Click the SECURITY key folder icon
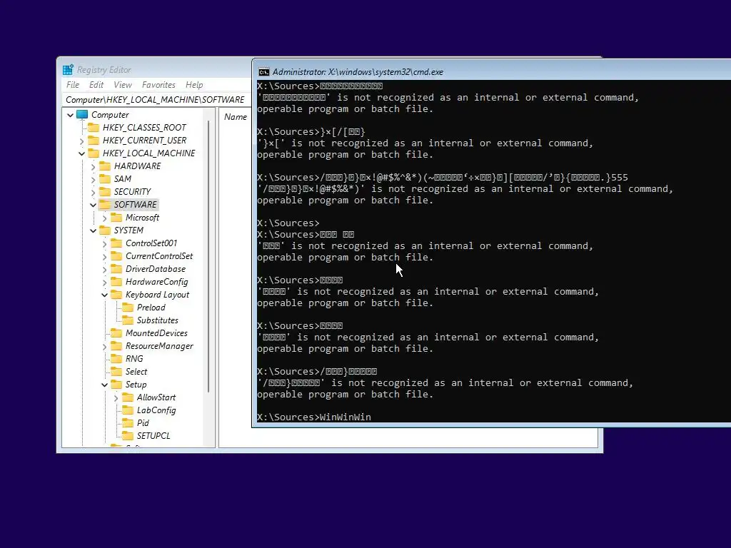Viewport: 731px width, 548px height. click(105, 191)
